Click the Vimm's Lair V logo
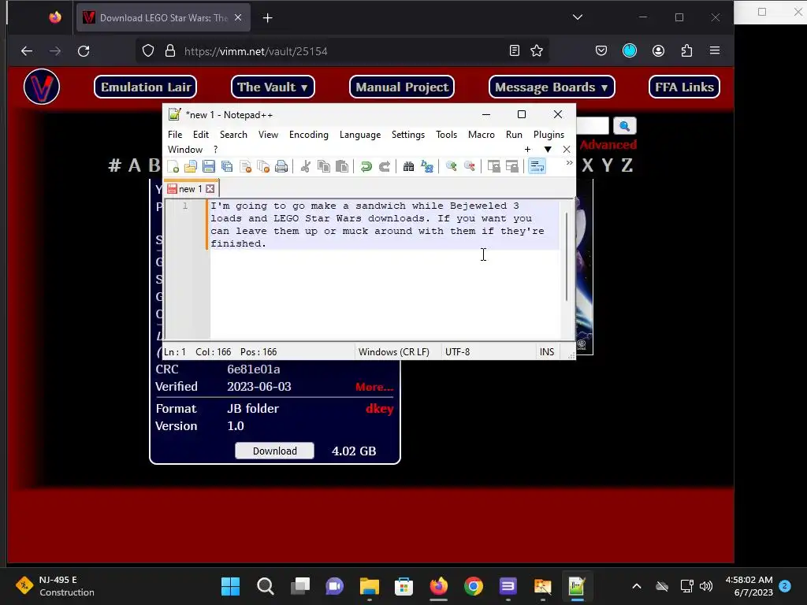The width and height of the screenshot is (807, 605). pyautogui.click(x=42, y=87)
